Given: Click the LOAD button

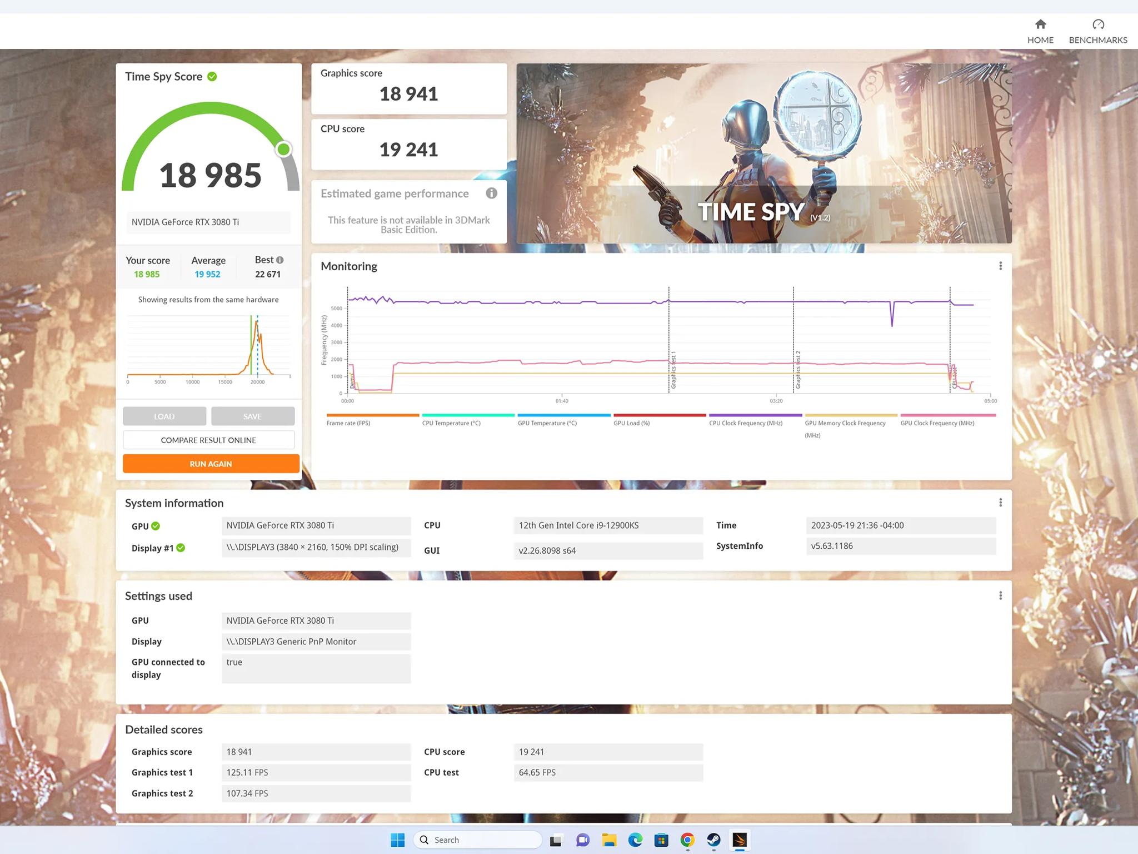Looking at the screenshot, I should tap(164, 416).
